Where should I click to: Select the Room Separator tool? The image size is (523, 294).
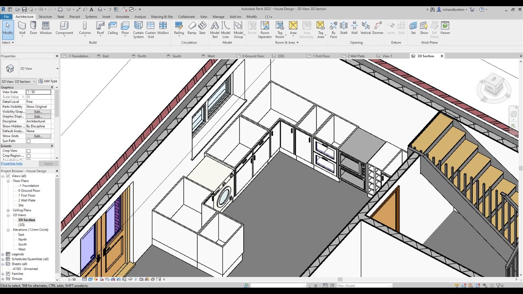pos(265,30)
